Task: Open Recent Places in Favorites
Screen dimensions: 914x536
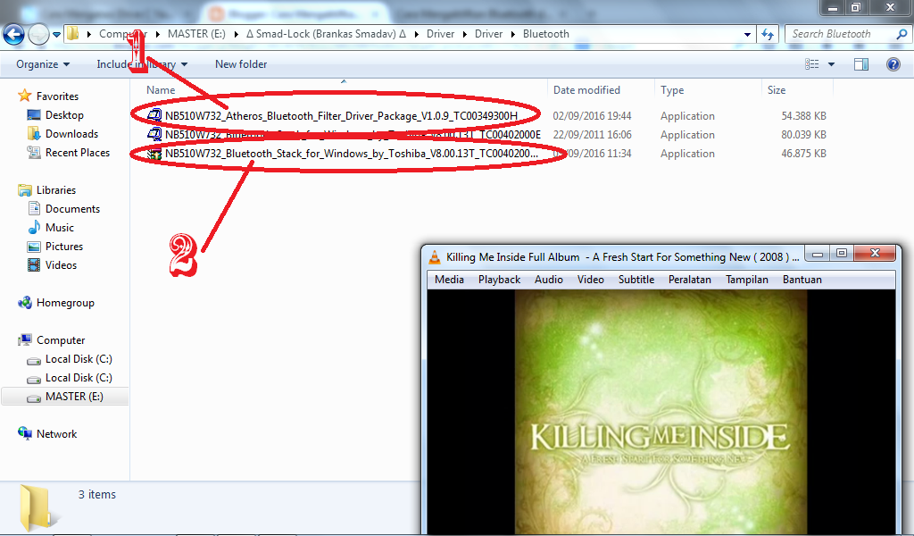Action: (78, 152)
